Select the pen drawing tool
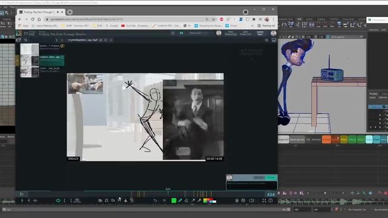This screenshot has width=388, height=218. [x=180, y=200]
